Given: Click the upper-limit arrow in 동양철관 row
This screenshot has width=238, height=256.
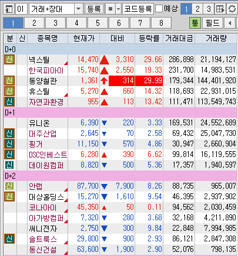Looking at the screenshot, I should coord(104,81).
